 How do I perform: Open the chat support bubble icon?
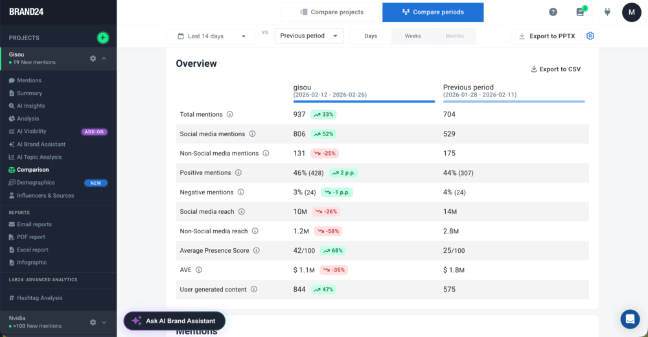coord(629,319)
